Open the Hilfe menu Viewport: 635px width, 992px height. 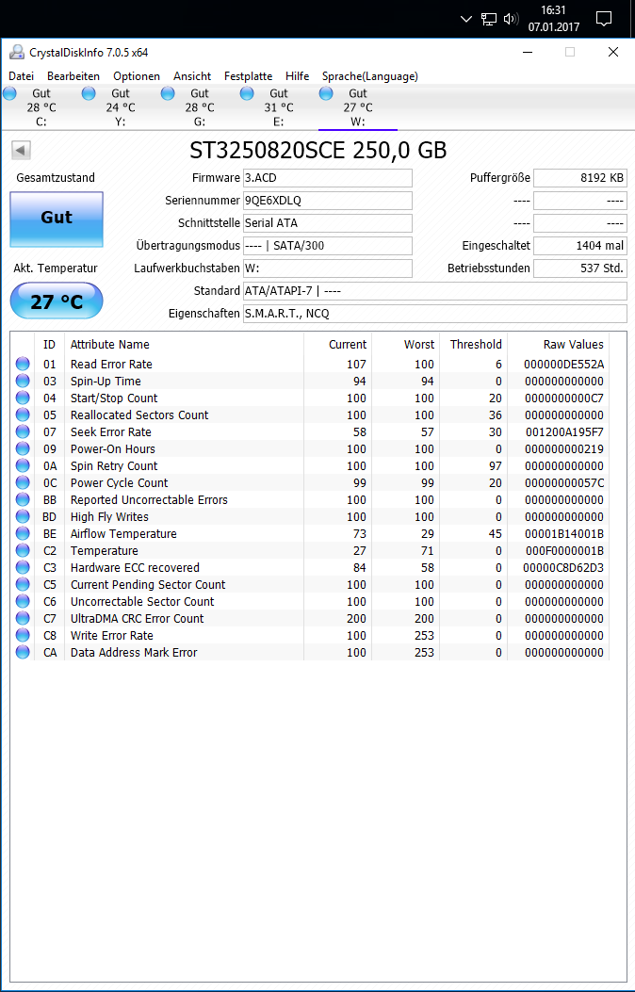[x=298, y=76]
